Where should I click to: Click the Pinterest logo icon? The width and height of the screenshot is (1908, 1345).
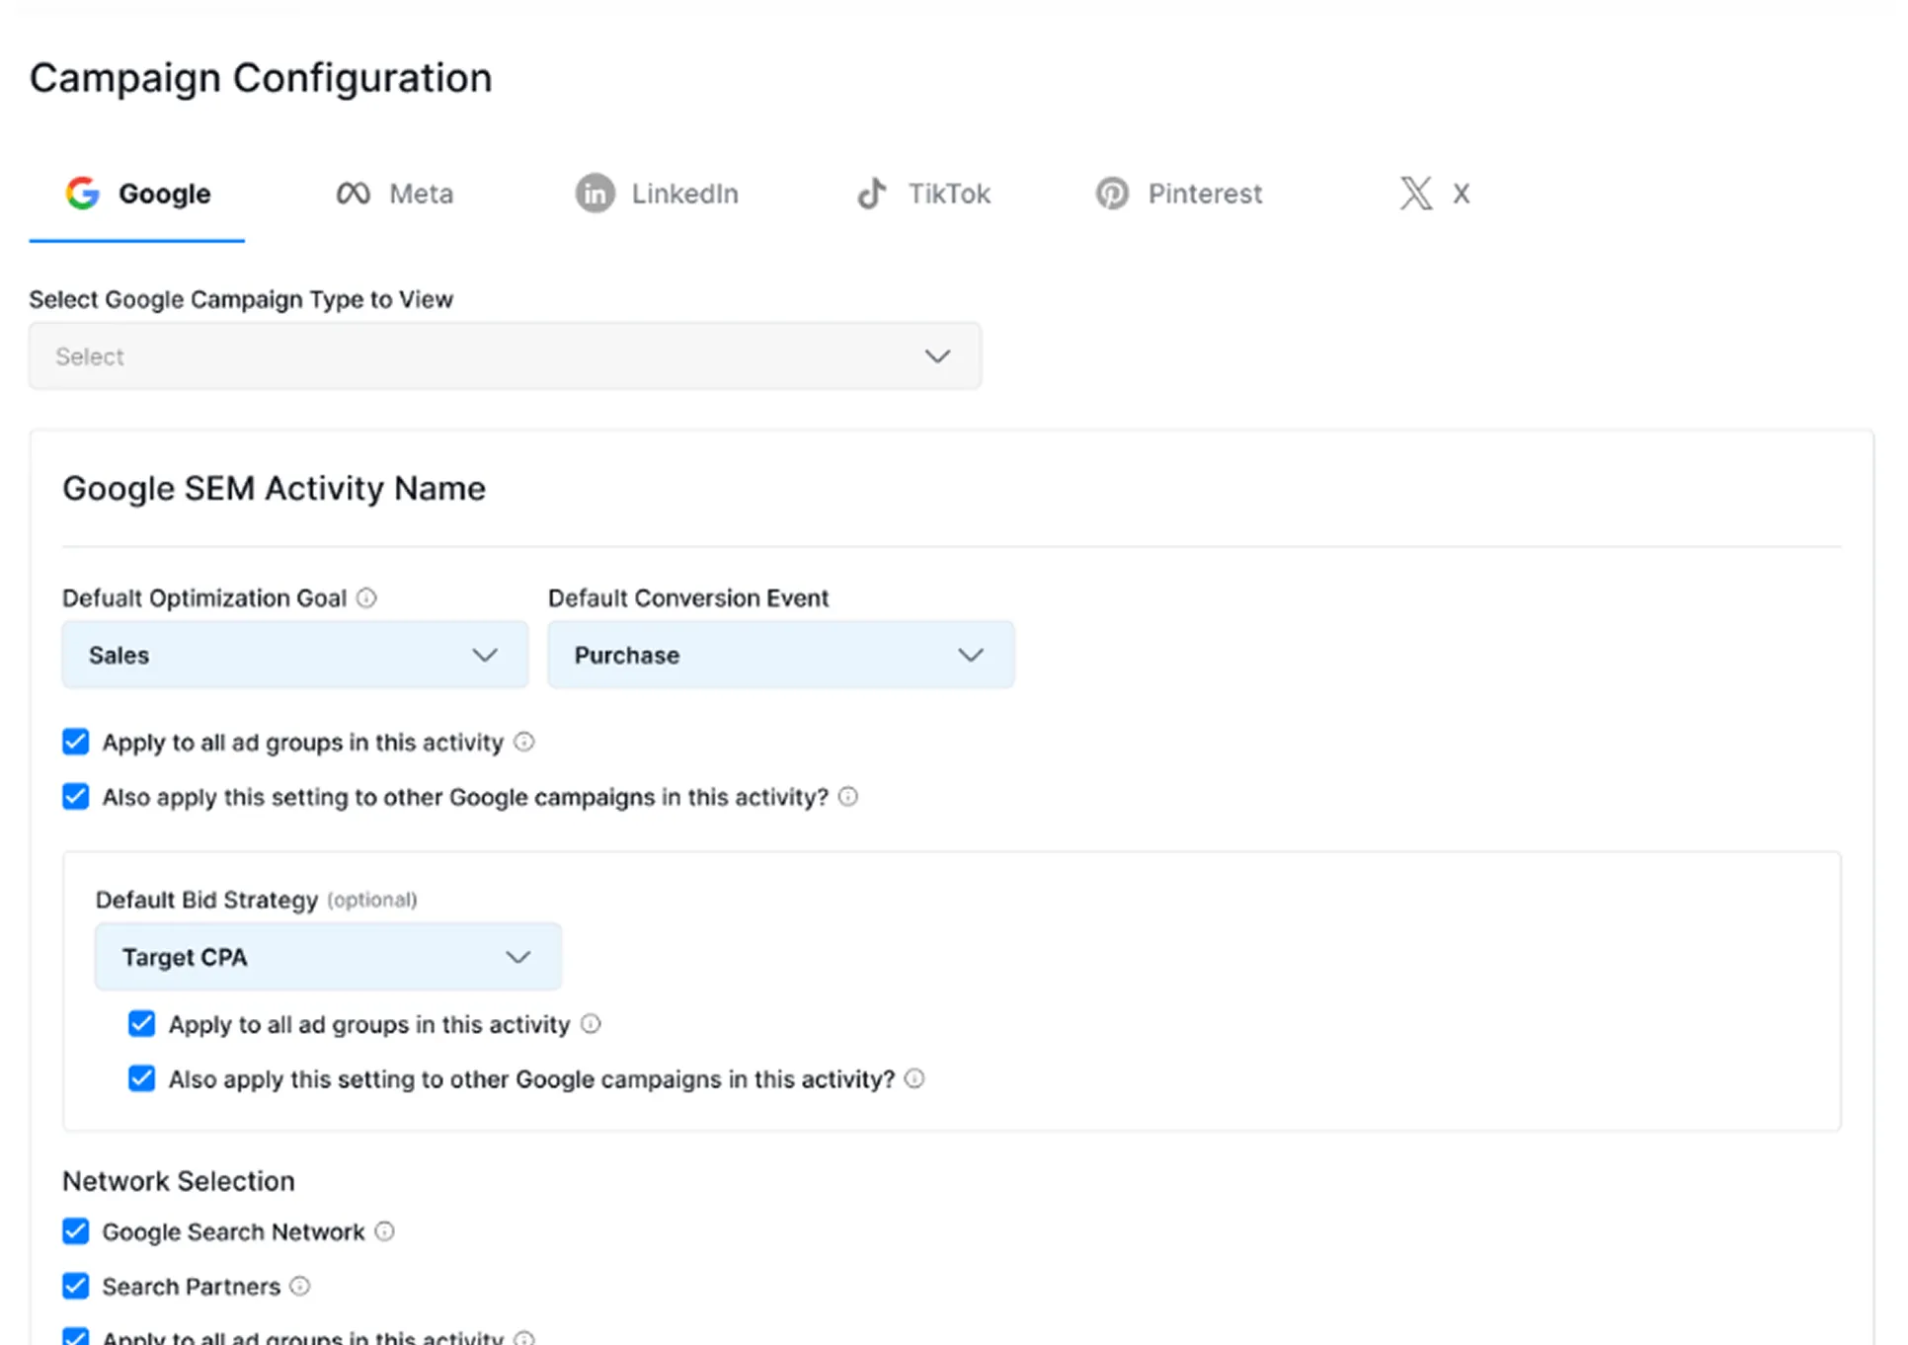[1112, 194]
